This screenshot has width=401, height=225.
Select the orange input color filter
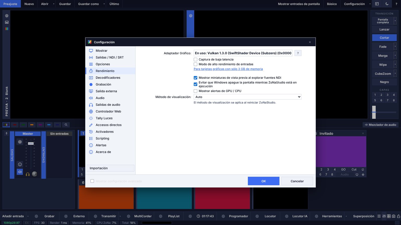32,124
